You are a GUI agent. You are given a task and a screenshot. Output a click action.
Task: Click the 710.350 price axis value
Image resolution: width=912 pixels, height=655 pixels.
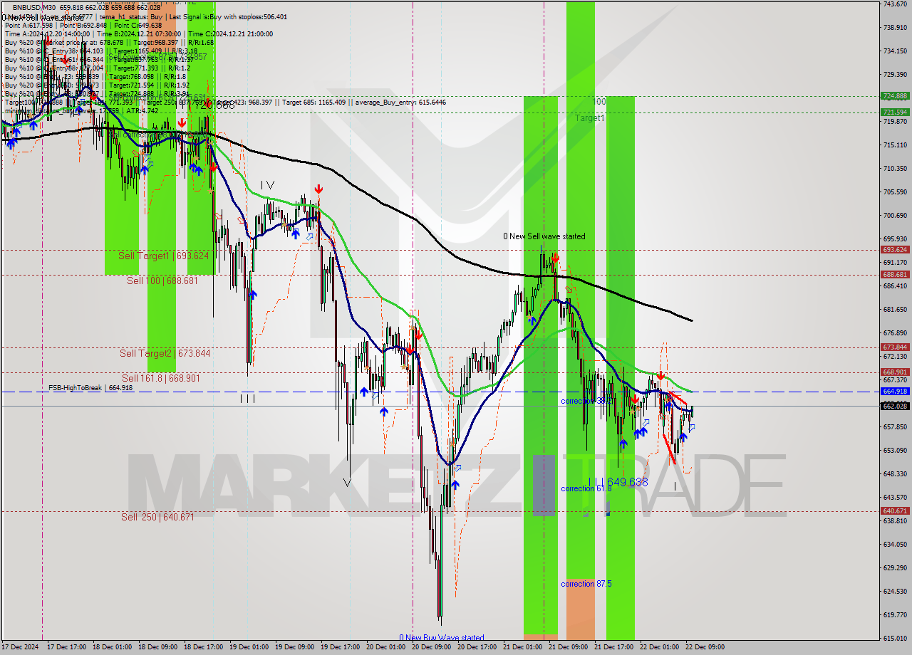895,168
